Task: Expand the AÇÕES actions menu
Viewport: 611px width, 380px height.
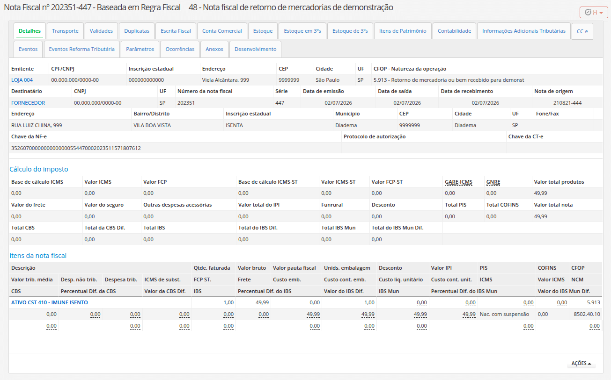Action: click(581, 363)
